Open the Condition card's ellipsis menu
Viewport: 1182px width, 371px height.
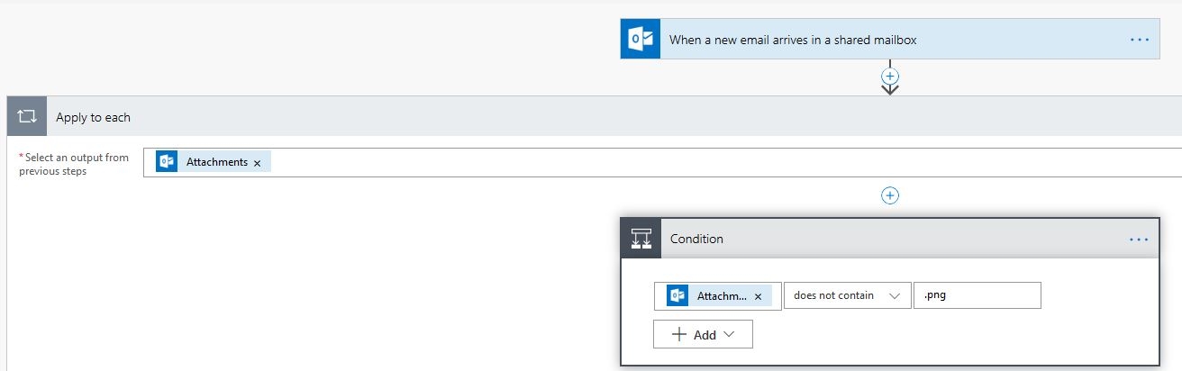(x=1139, y=240)
